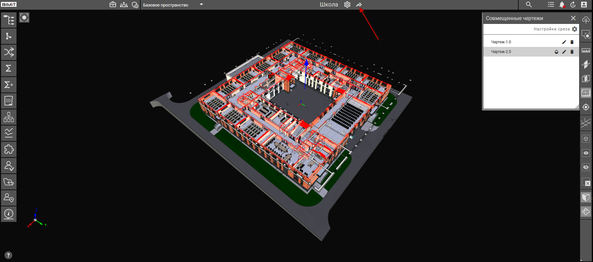Select Чертеж-1.0 in the drawings list
The height and width of the screenshot is (262, 593).
point(501,42)
